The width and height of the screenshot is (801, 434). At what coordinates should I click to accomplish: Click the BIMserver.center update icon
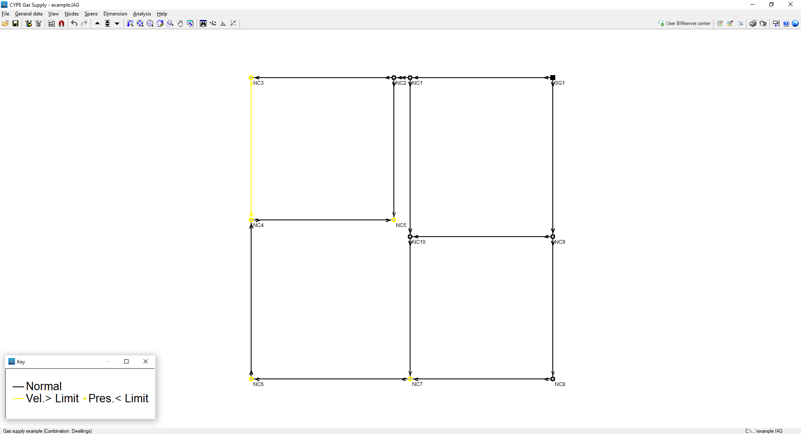[x=720, y=23]
